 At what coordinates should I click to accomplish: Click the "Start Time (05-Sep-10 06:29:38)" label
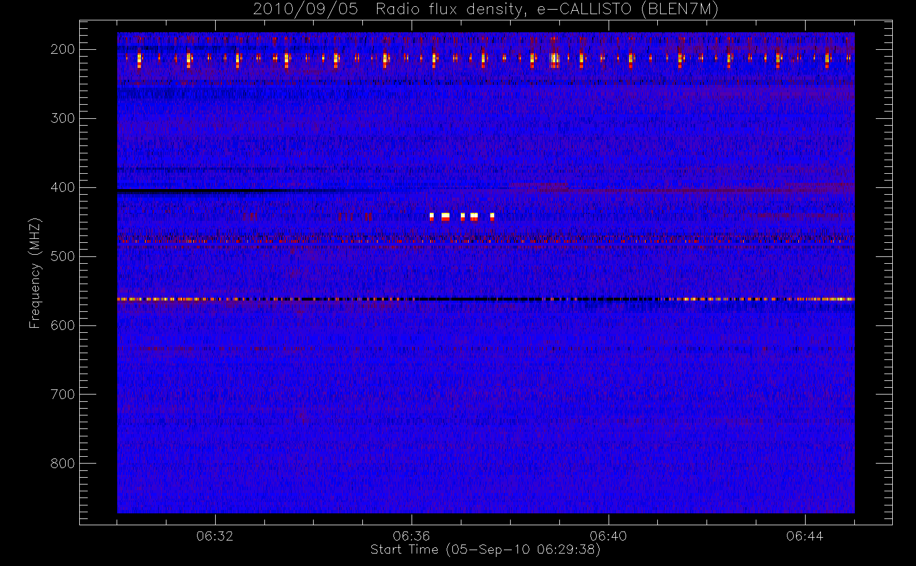pyautogui.click(x=485, y=550)
